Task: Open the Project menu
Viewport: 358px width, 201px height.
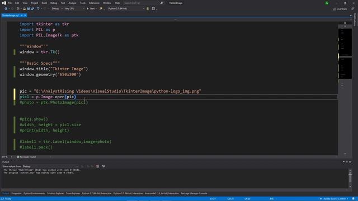Action: (35, 3)
